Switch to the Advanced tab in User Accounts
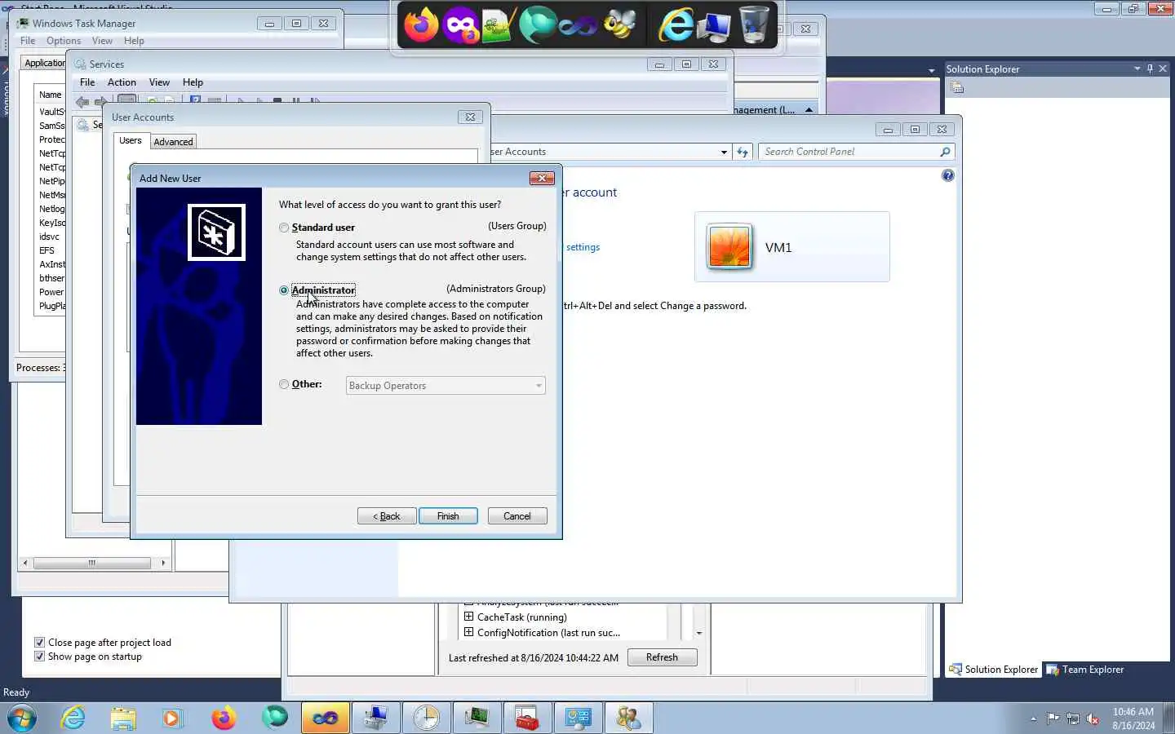Image resolution: width=1175 pixels, height=734 pixels. (x=173, y=142)
